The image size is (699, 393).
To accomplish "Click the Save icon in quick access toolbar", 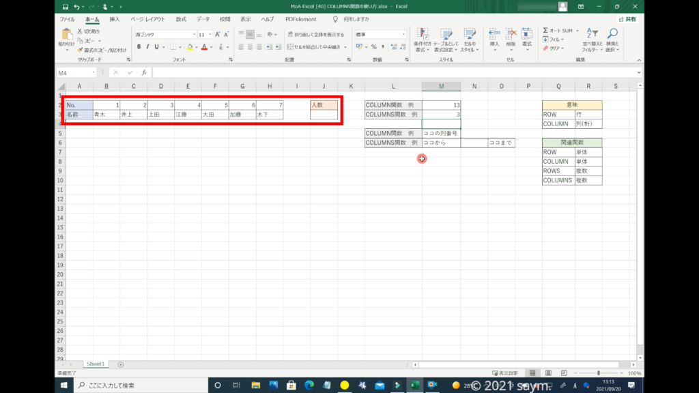I will click(x=64, y=7).
